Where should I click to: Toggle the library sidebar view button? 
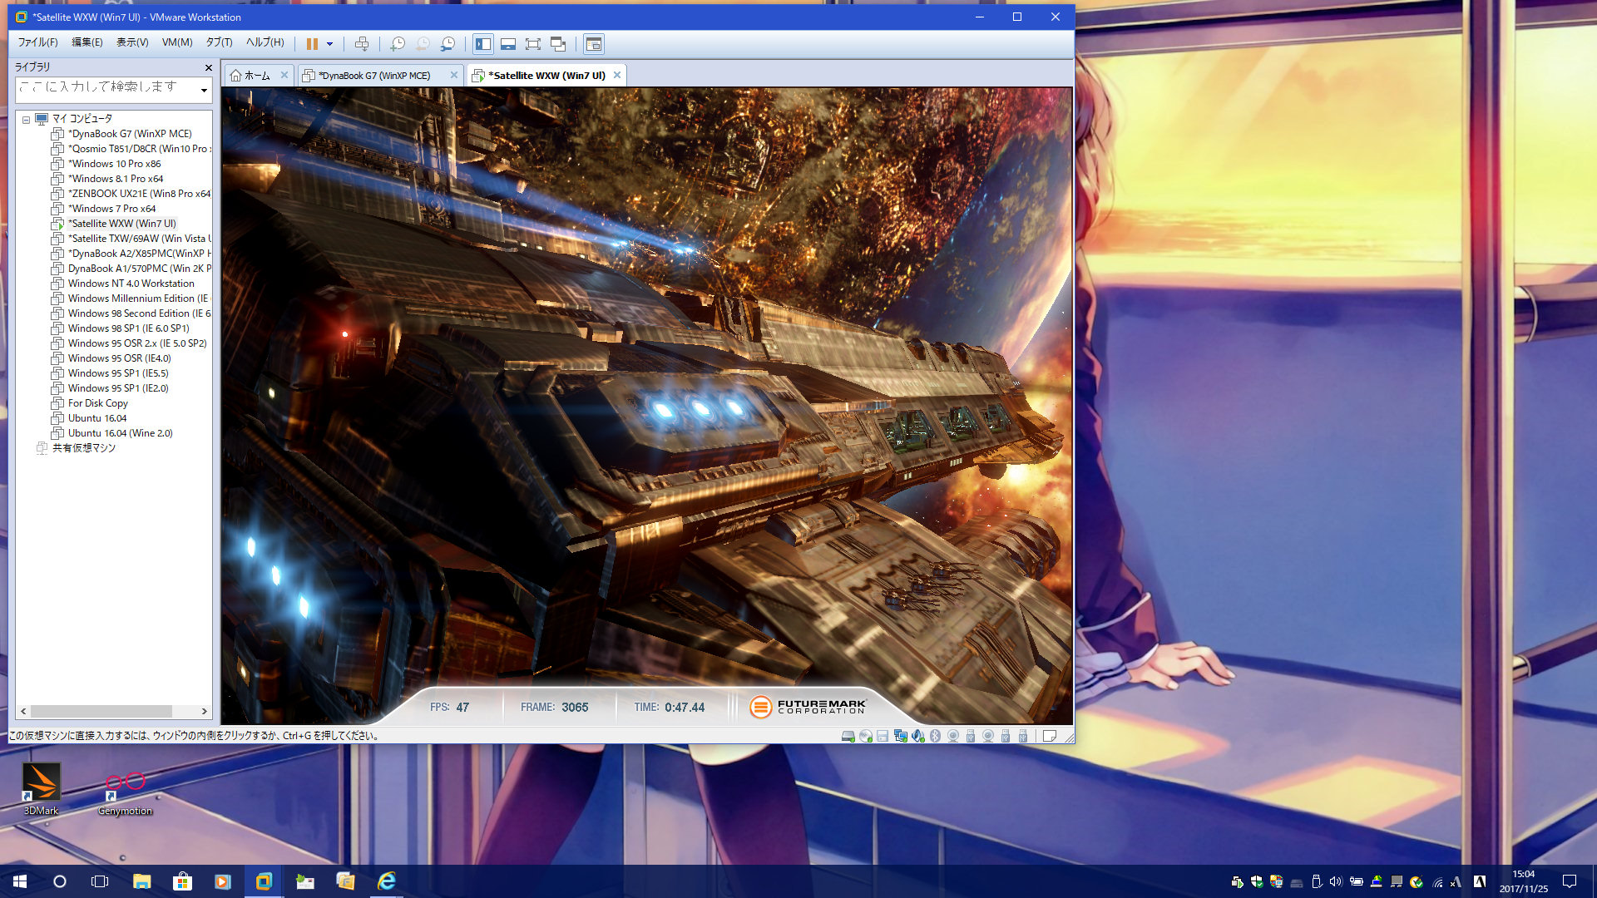(483, 44)
